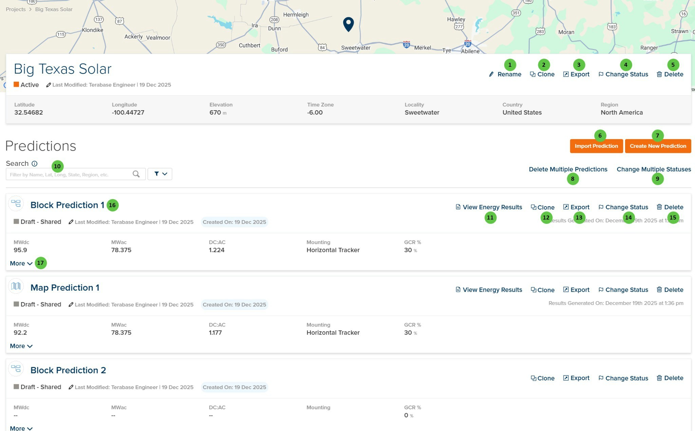Click the Clone icon next to project name

(533, 74)
